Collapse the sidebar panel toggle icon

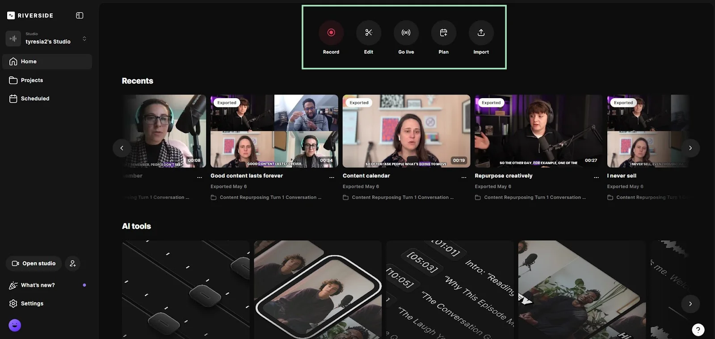point(80,15)
